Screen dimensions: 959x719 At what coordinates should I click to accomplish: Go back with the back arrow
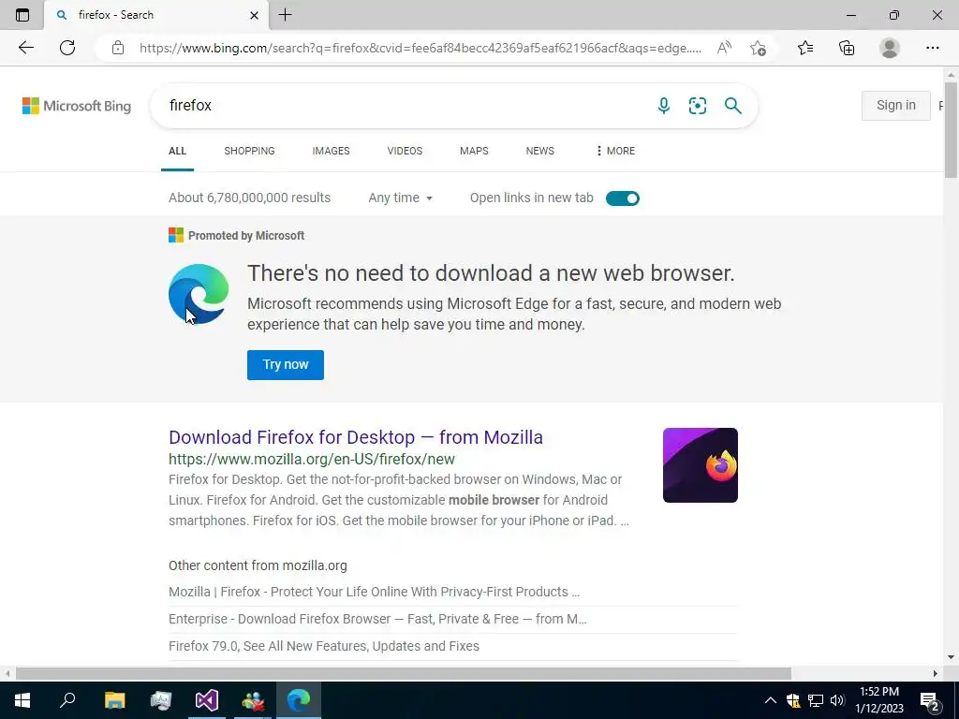[25, 48]
